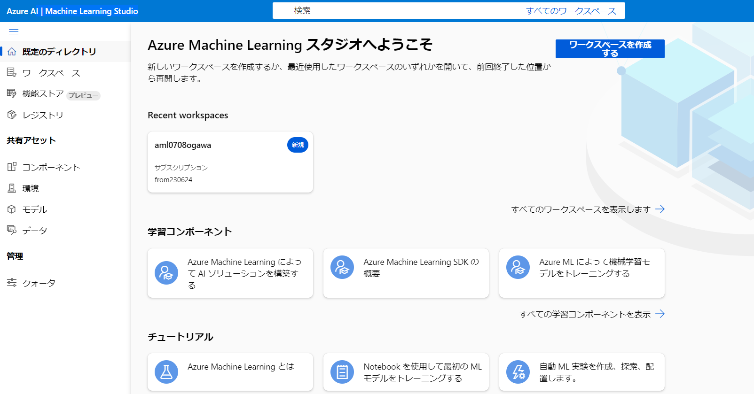The width and height of the screenshot is (754, 394).
Task: Click ワークスペースを作成する button
Action: [x=610, y=49]
